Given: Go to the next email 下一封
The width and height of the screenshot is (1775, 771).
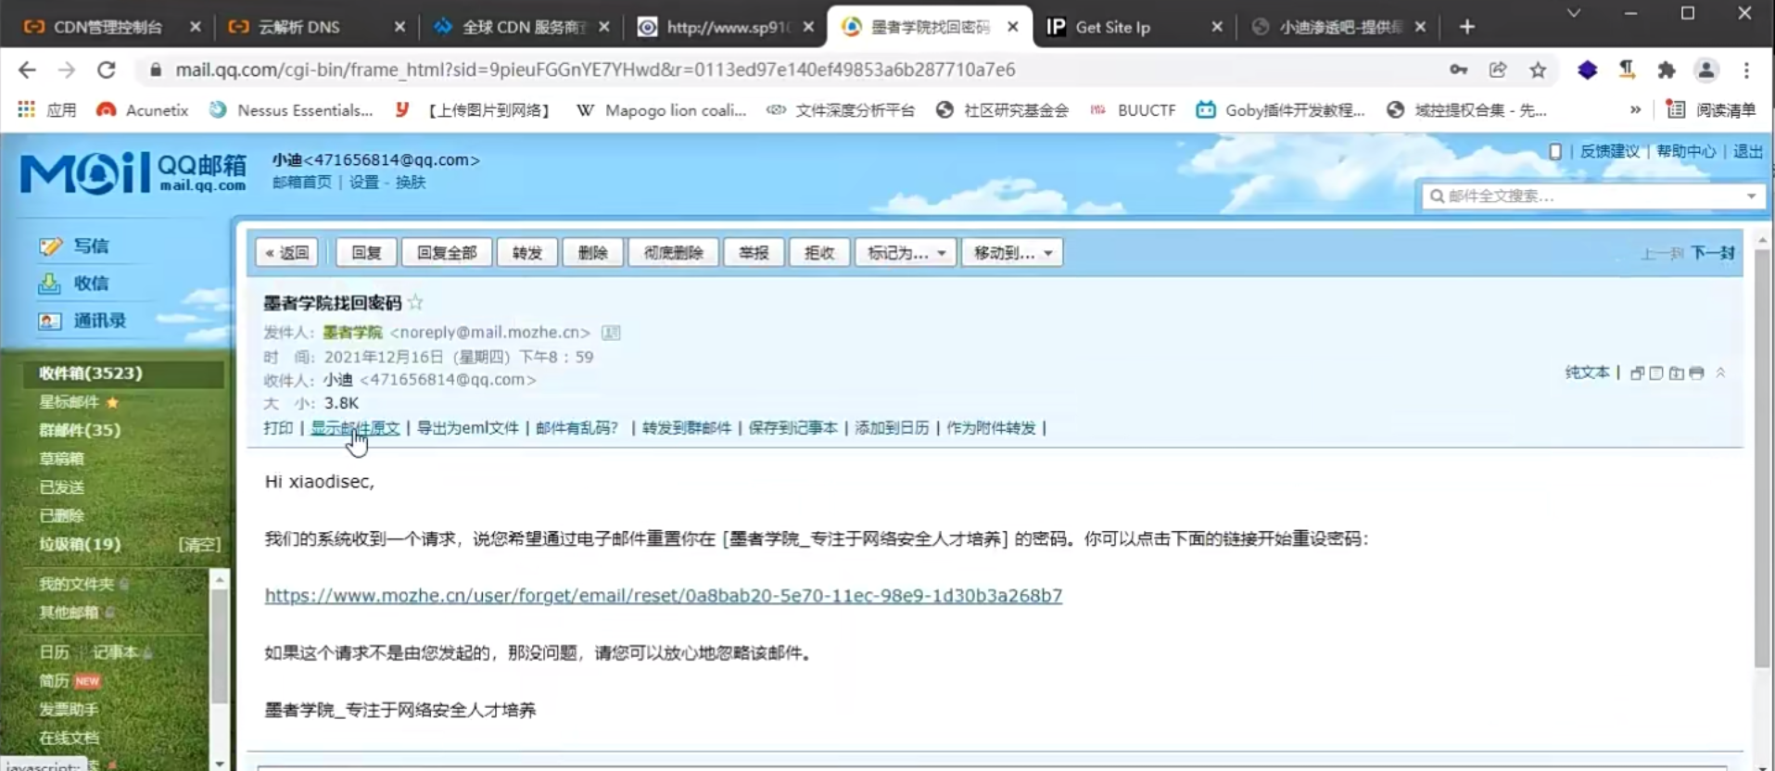Looking at the screenshot, I should [1712, 253].
